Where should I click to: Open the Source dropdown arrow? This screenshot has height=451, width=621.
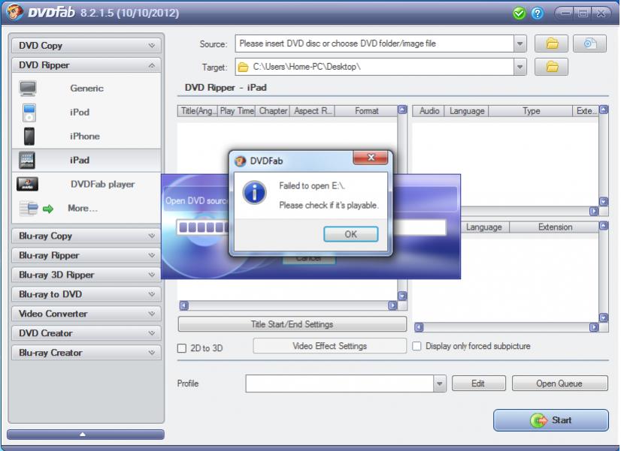520,44
